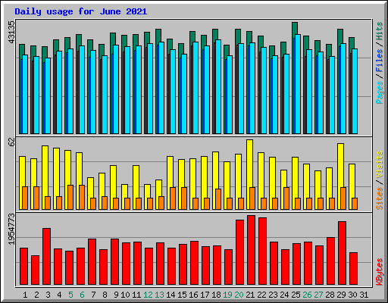This screenshot has width=388, height=303.
Task: Click day 18 on the x-axis
Action: [216, 295]
